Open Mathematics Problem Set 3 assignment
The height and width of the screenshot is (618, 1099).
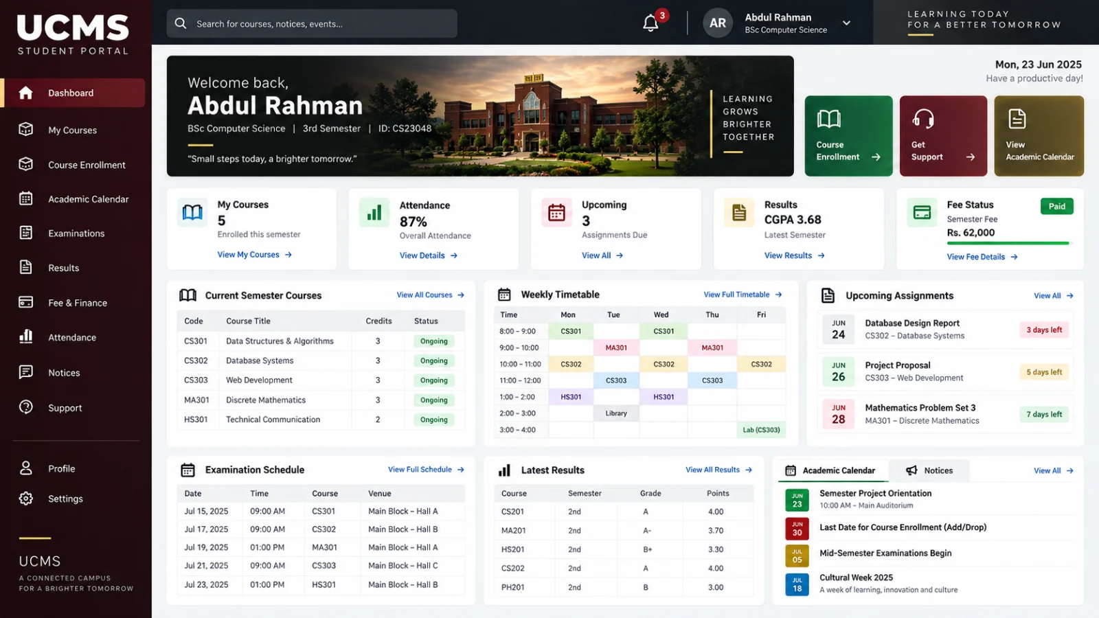tap(945, 414)
